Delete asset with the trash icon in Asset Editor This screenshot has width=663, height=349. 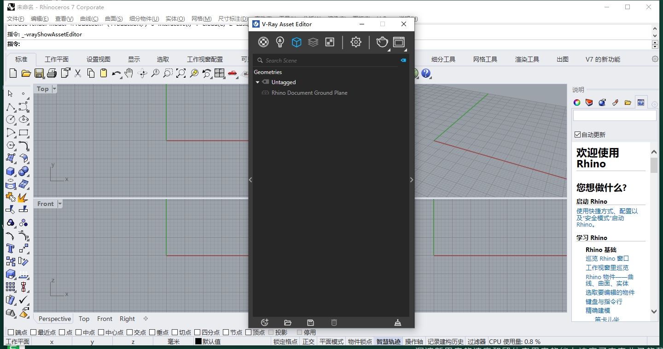(x=334, y=322)
